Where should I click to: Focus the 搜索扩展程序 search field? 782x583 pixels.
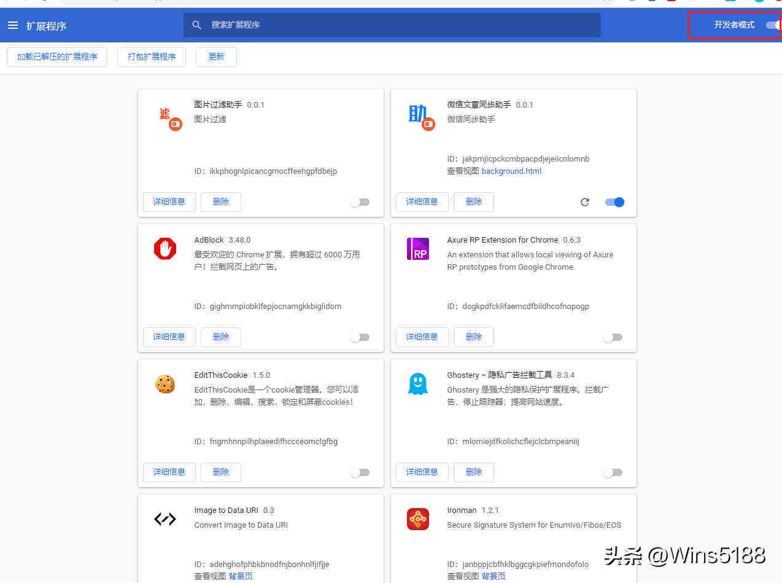pos(392,25)
